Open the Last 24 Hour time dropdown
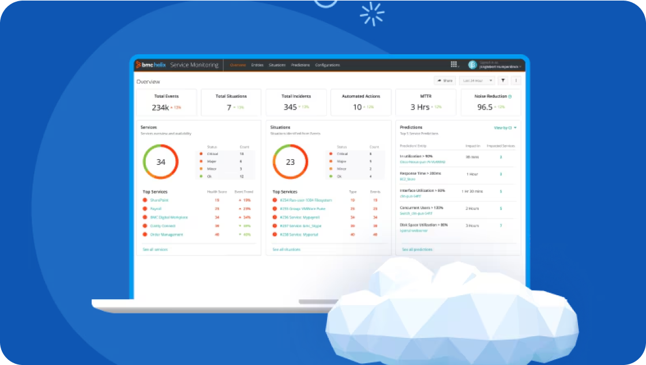The height and width of the screenshot is (365, 646). click(477, 81)
